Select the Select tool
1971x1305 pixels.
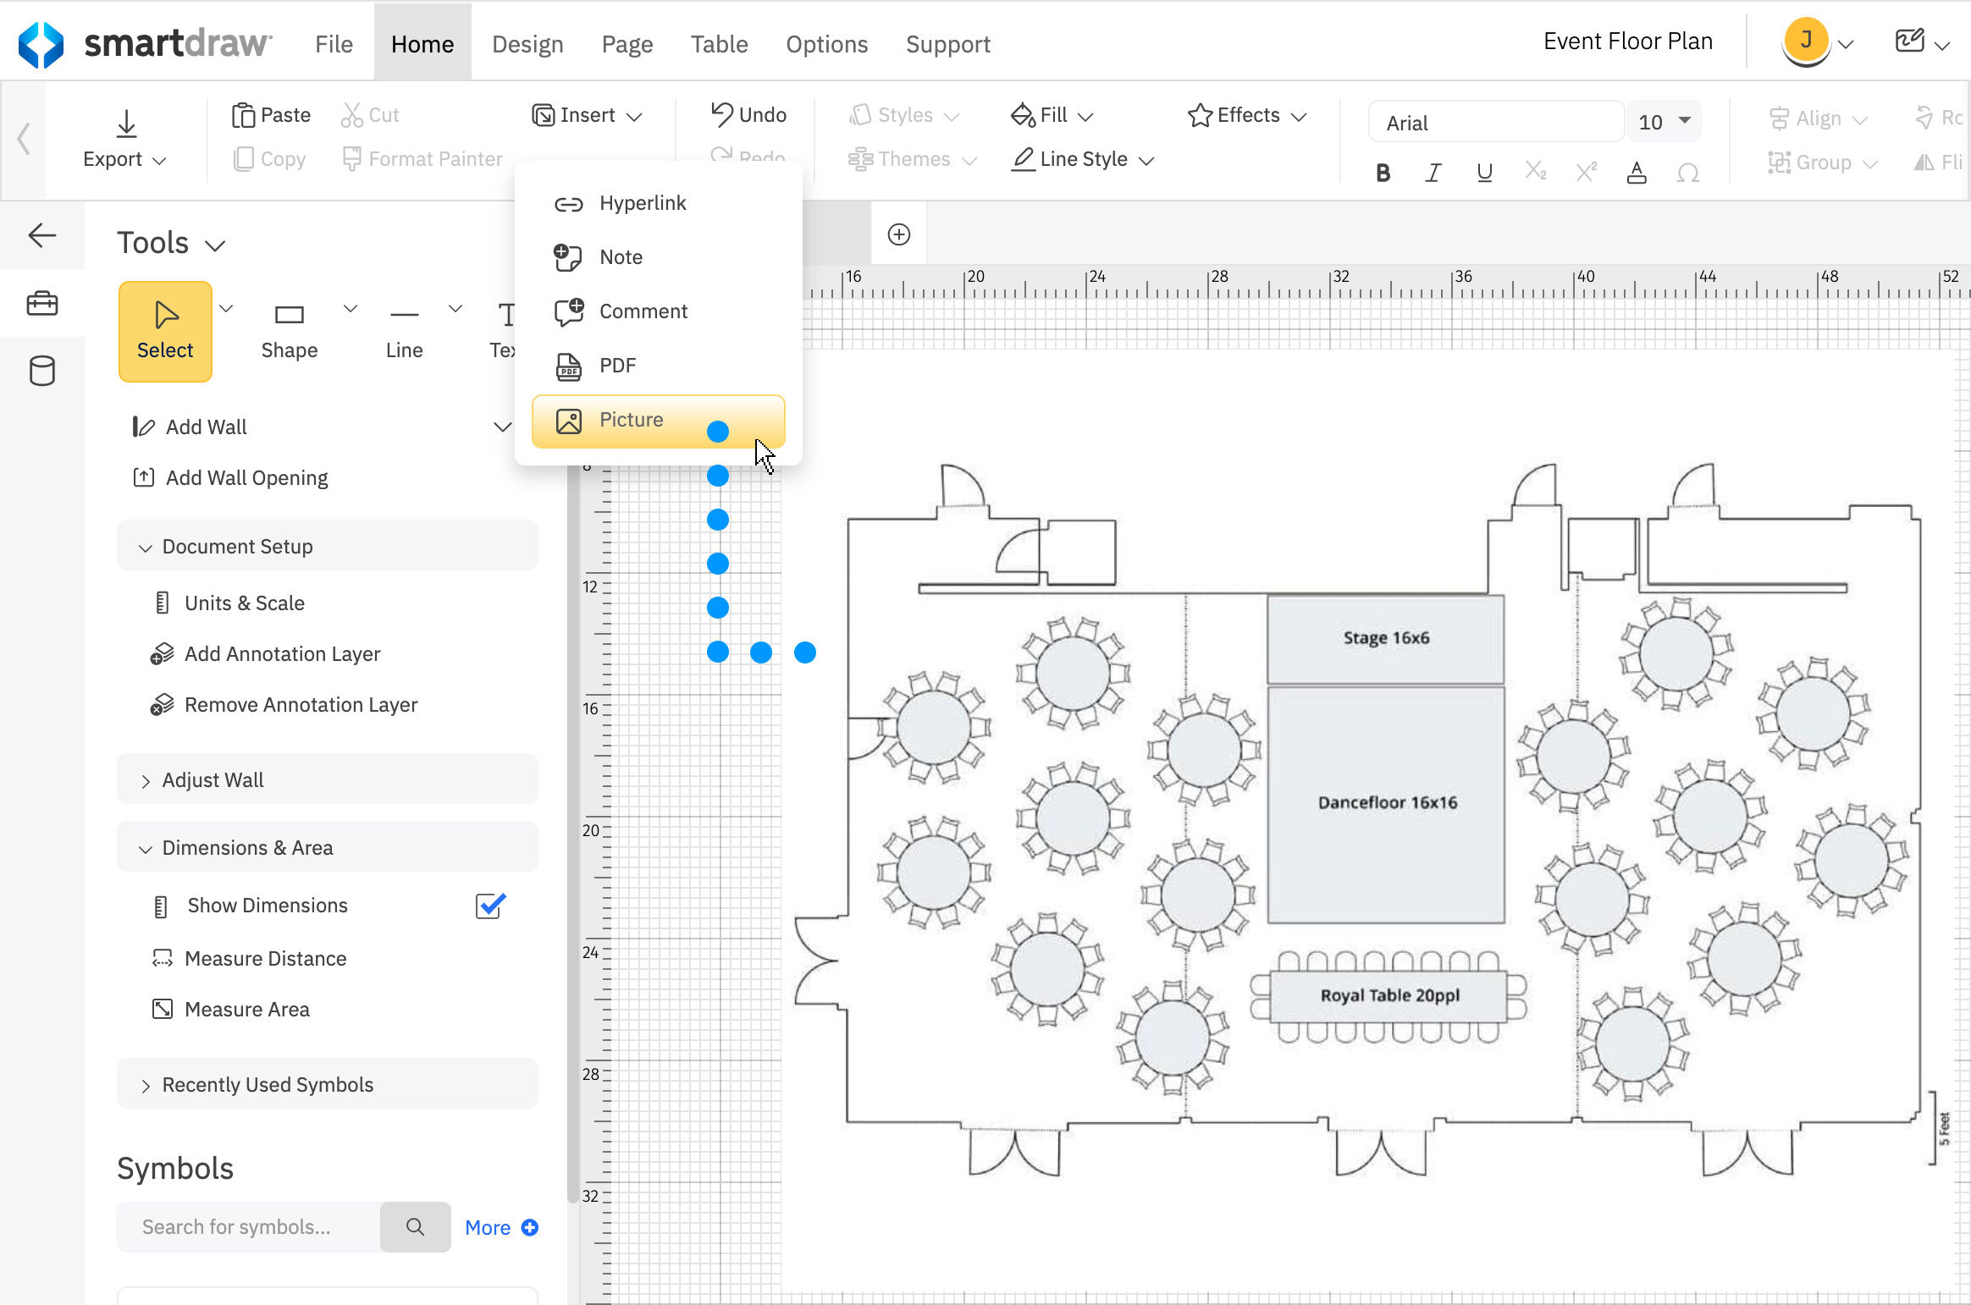165,331
